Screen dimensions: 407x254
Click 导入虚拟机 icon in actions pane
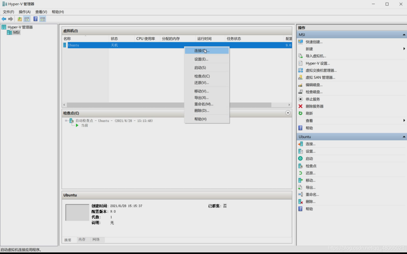(x=300, y=56)
